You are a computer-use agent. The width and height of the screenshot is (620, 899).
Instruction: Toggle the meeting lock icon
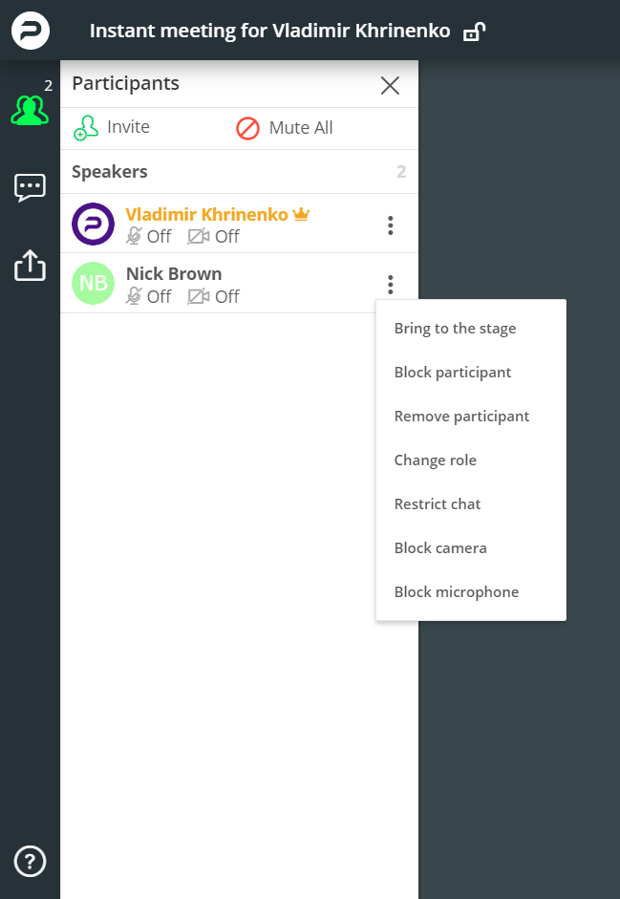tap(474, 31)
